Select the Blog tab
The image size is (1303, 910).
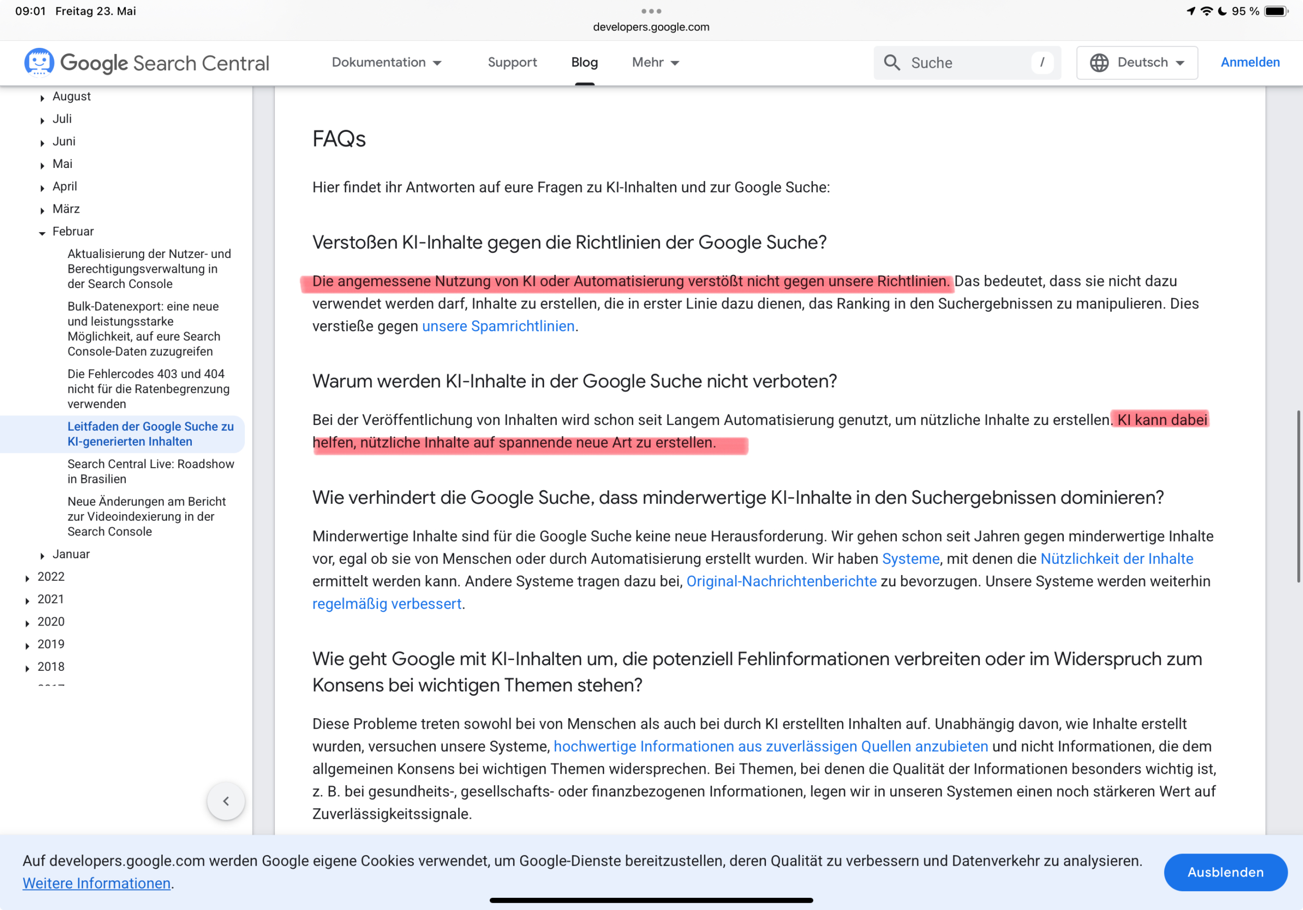click(584, 63)
